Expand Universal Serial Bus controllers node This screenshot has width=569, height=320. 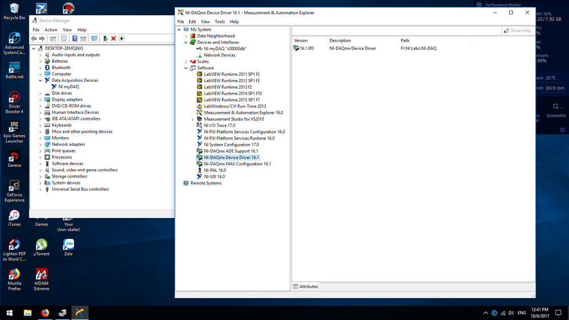click(x=40, y=190)
